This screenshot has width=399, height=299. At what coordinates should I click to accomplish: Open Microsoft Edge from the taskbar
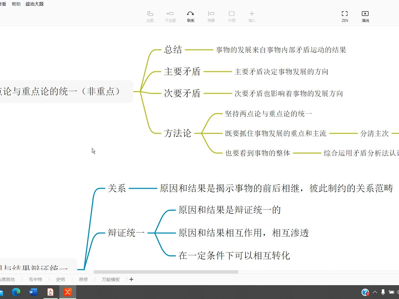(16, 292)
